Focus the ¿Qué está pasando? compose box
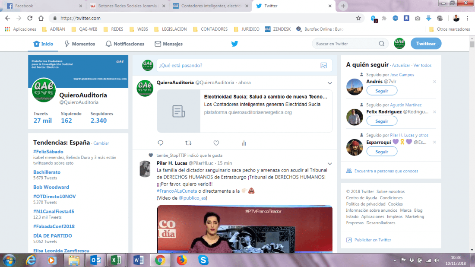Screen dimensions: 475x267 click(x=244, y=66)
